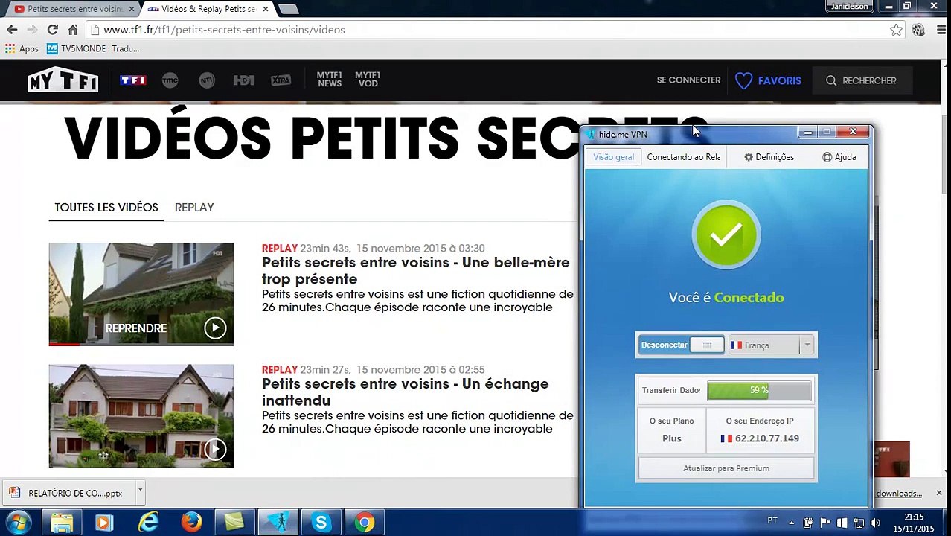The image size is (951, 536).
Task: Show hidden tray icons arrow
Action: click(791, 523)
